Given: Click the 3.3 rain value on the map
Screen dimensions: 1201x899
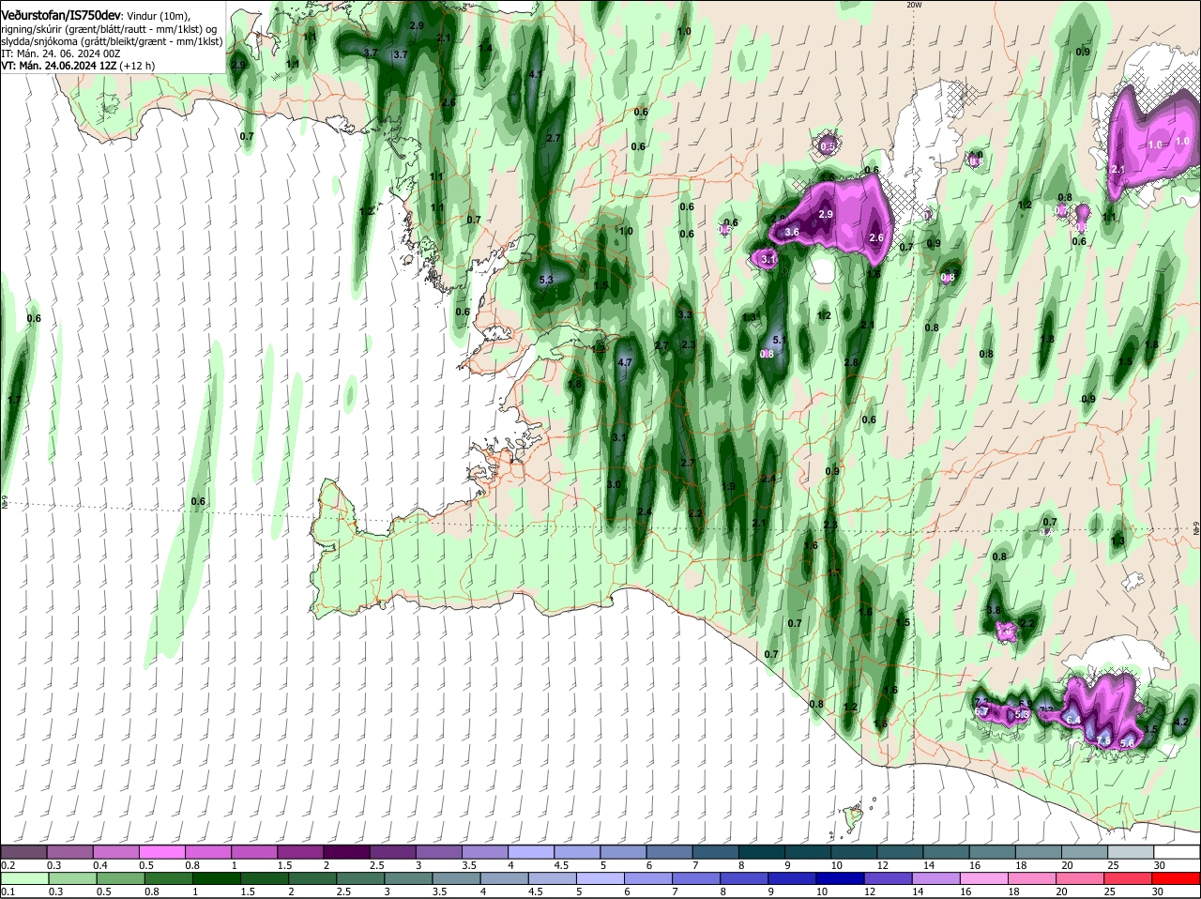Looking at the screenshot, I should (685, 315).
